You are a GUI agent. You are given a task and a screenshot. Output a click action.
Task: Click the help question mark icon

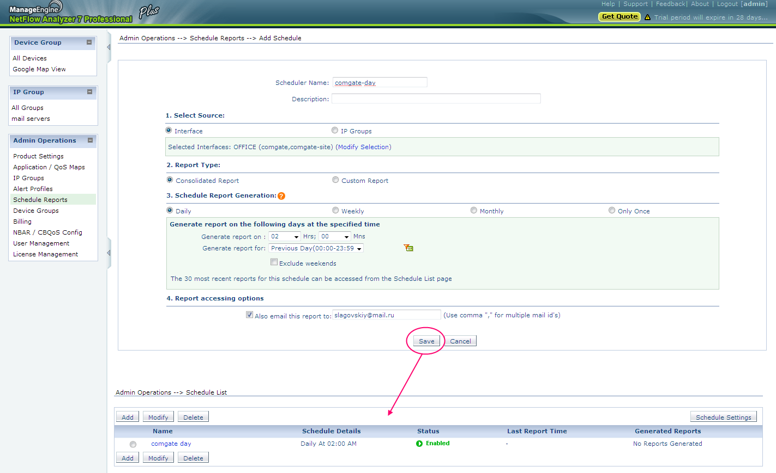(x=281, y=196)
